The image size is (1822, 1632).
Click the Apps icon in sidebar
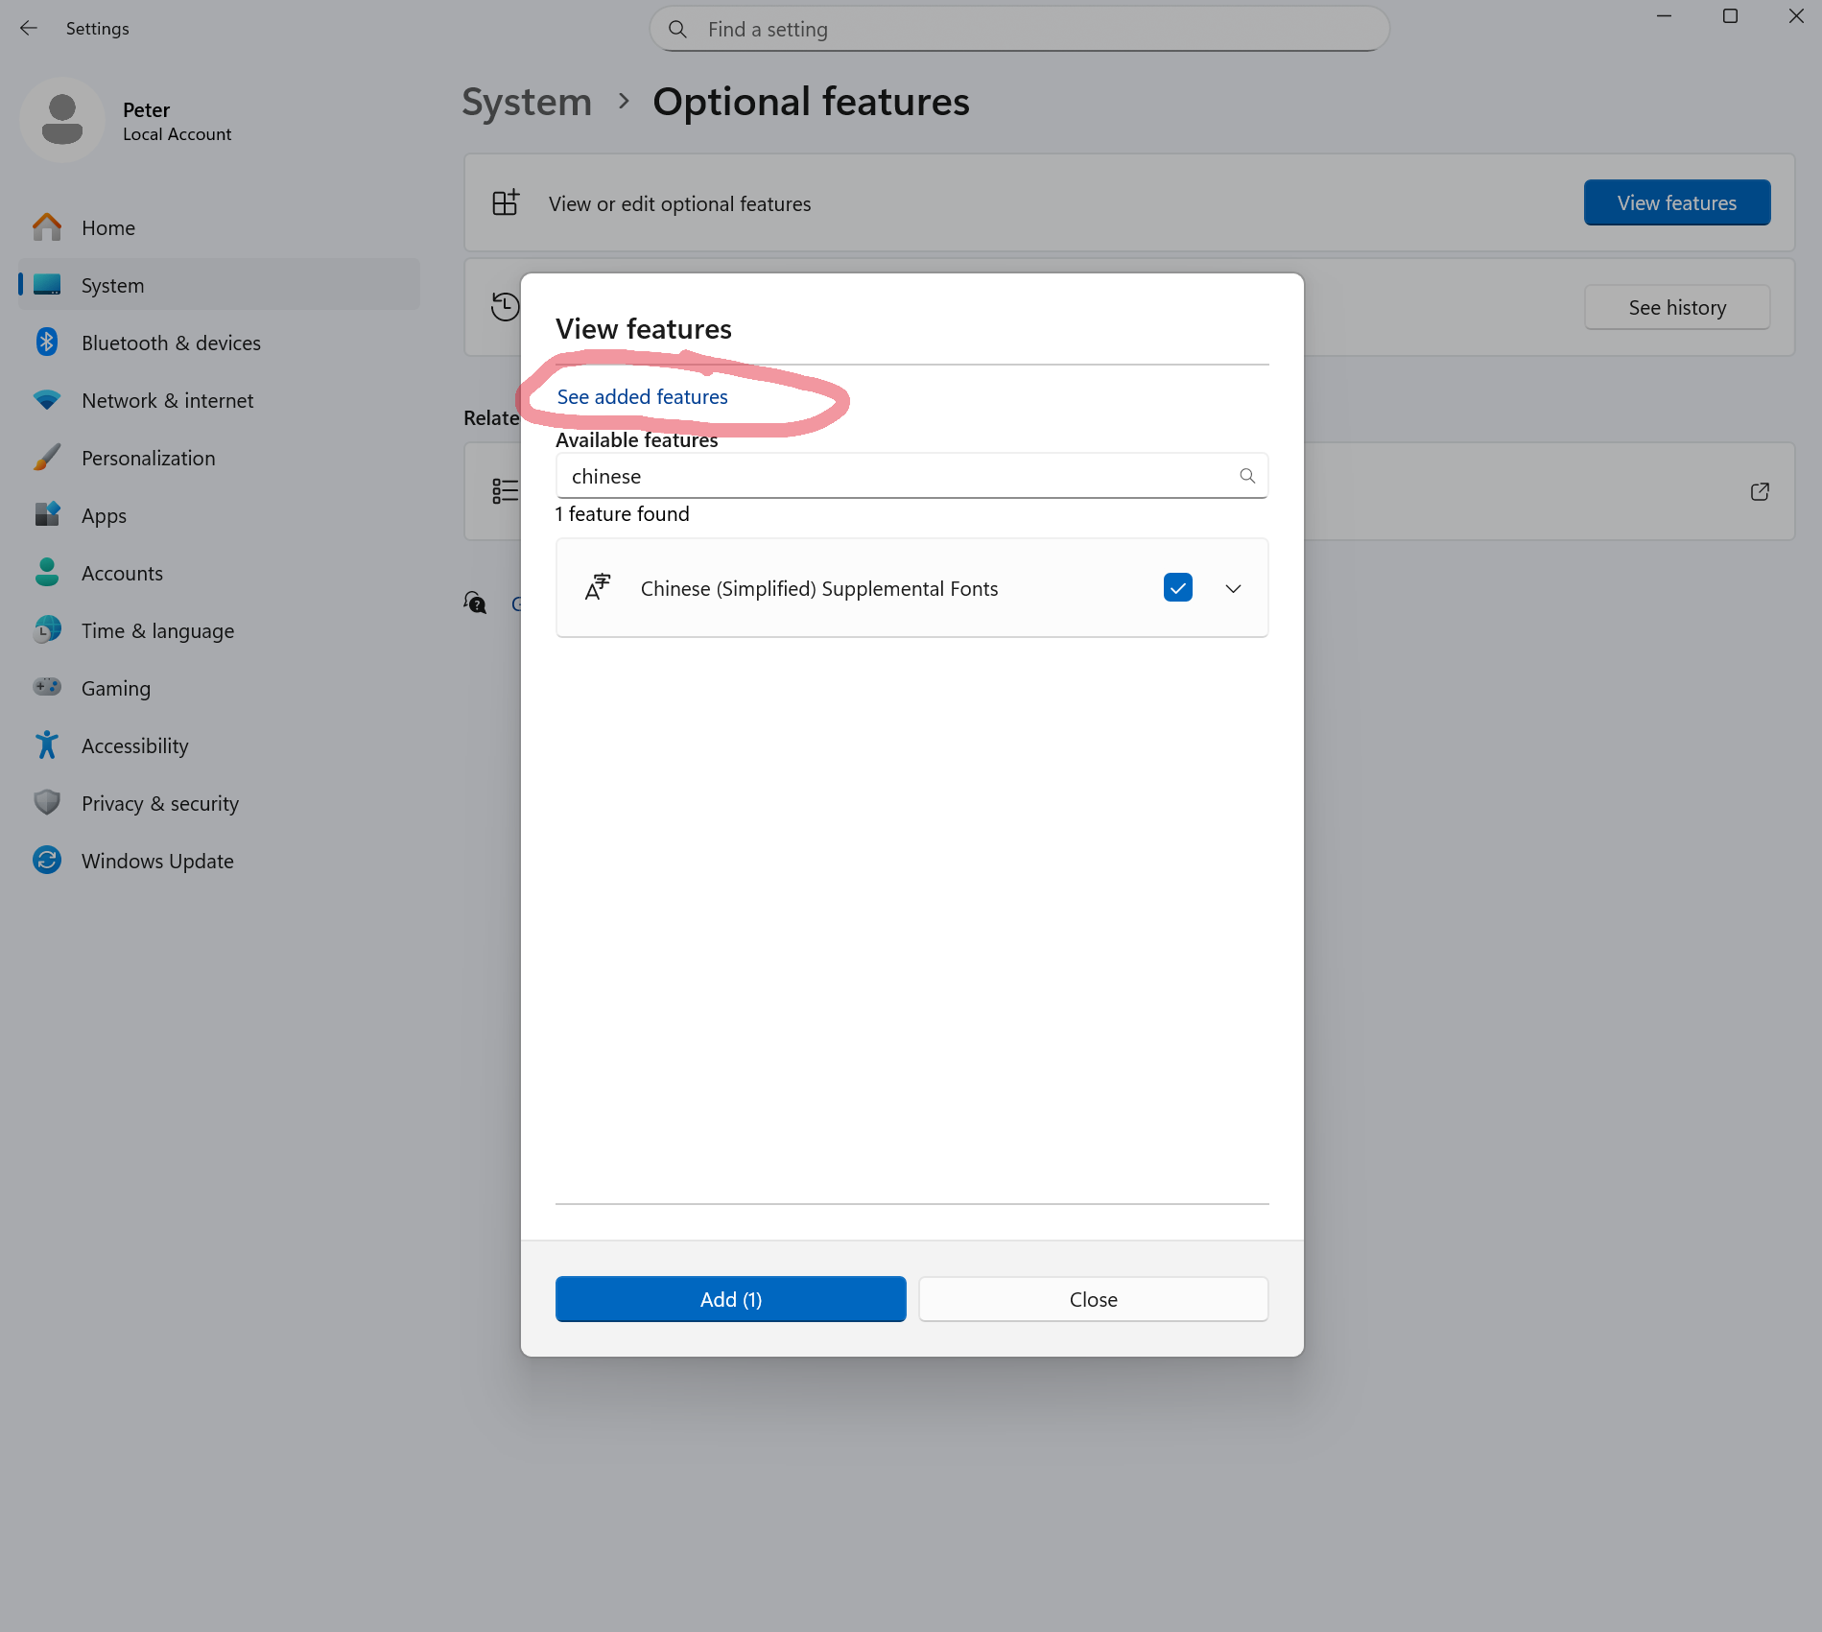tap(47, 514)
